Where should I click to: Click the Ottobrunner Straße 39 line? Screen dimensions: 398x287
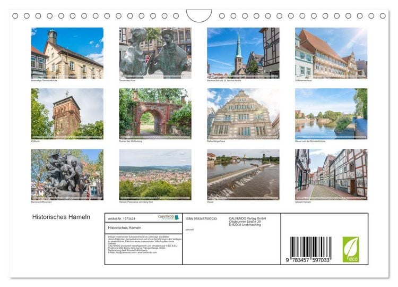pos(245,222)
